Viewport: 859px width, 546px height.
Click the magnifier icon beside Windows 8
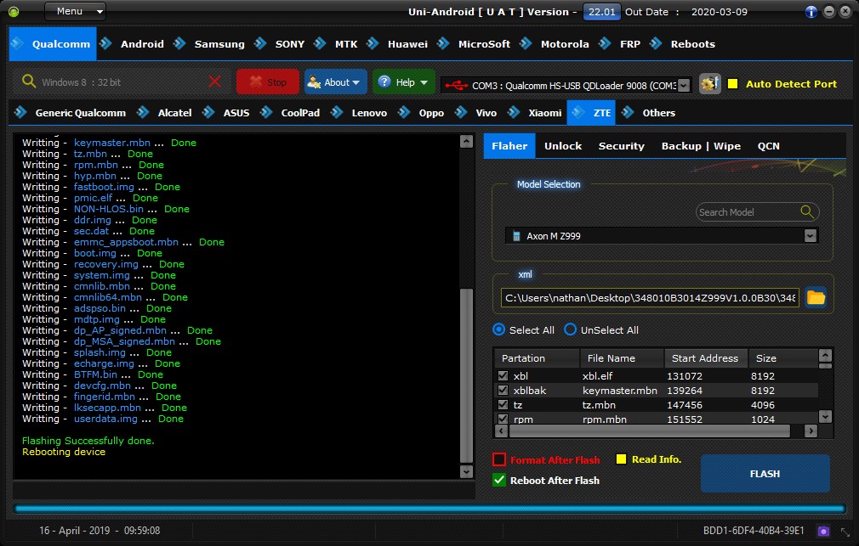(28, 82)
